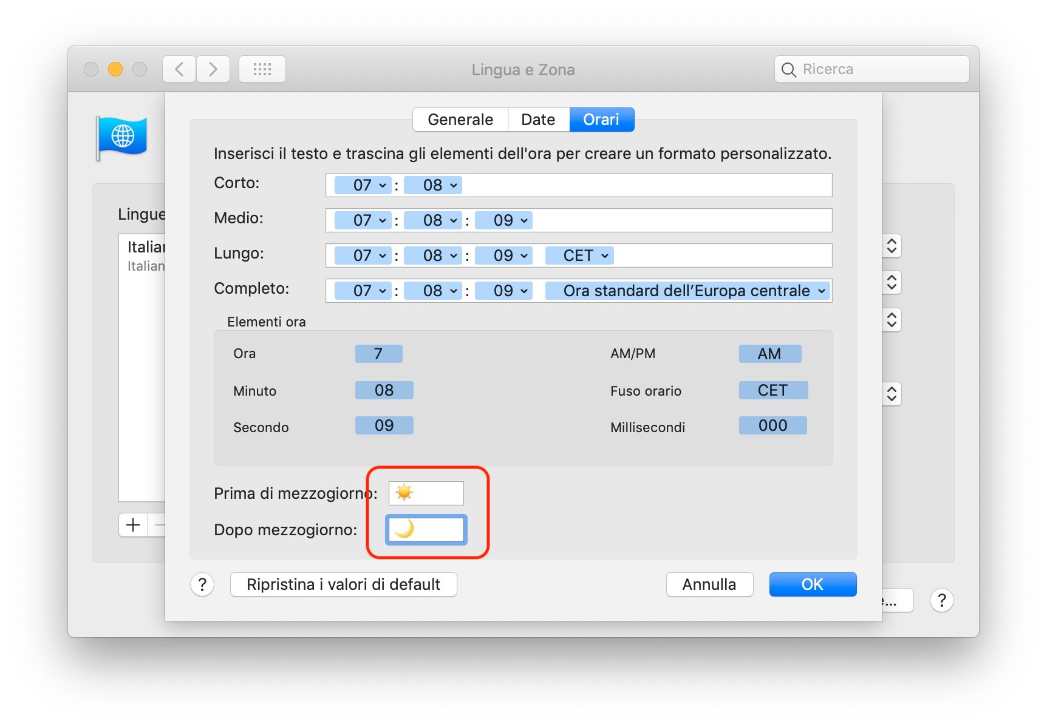Open the minute 08 token menu in Lungo
Viewport: 1047px width, 727px height.
pos(434,255)
